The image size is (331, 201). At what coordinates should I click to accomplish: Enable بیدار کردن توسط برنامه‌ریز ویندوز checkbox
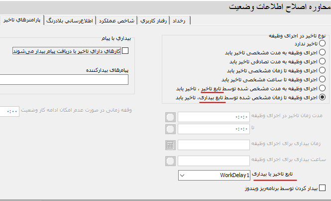(x=322, y=189)
